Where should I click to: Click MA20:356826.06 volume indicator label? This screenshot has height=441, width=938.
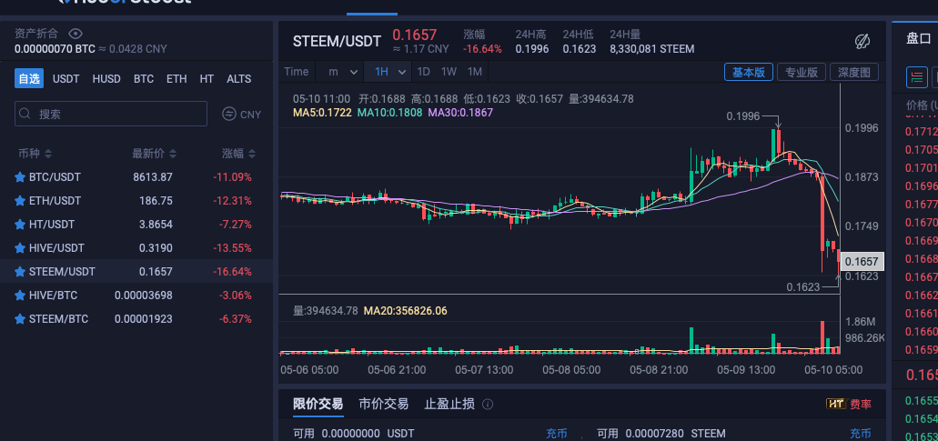(405, 311)
